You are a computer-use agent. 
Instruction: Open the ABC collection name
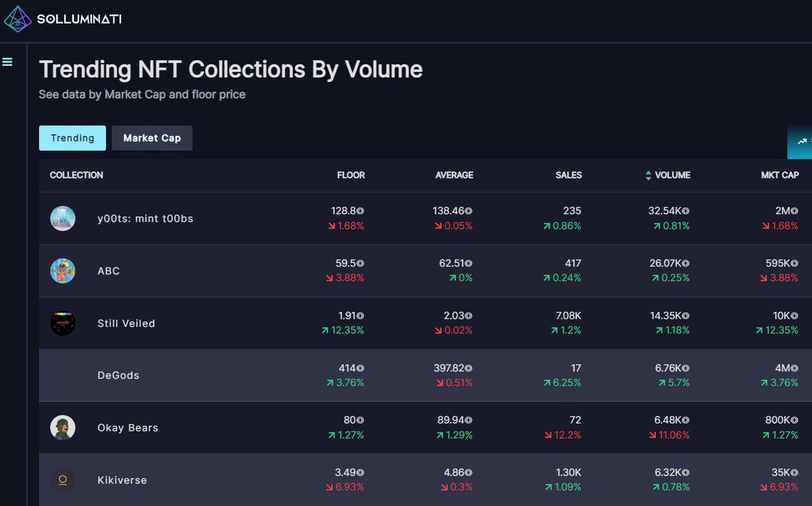108,271
